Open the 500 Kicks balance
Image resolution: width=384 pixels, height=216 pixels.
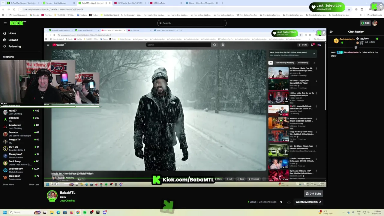(365, 23)
